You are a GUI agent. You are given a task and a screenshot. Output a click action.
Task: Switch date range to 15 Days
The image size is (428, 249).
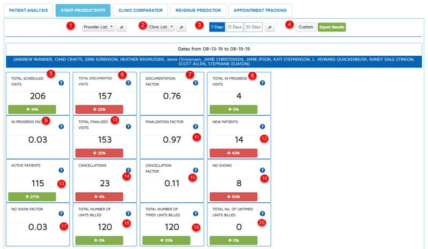click(x=233, y=27)
